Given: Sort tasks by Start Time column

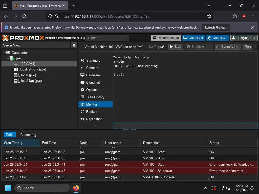Looking at the screenshot, I should tap(20, 143).
